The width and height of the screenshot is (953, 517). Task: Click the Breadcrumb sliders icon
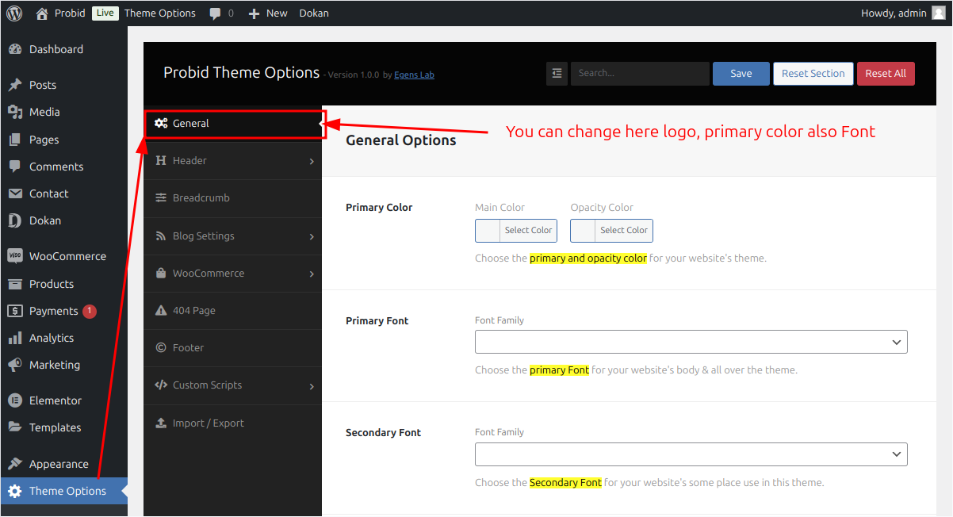coord(161,198)
